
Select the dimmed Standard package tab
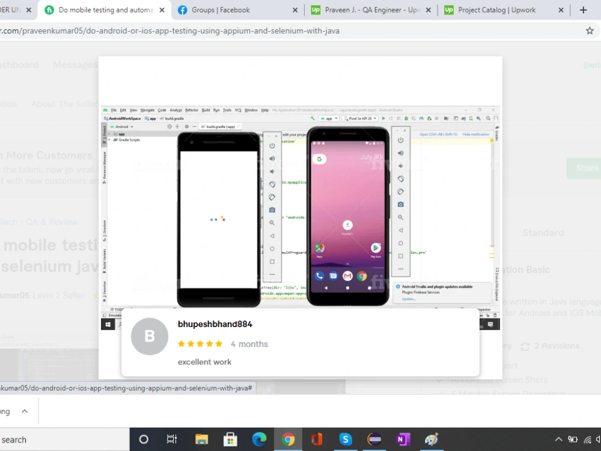click(543, 233)
